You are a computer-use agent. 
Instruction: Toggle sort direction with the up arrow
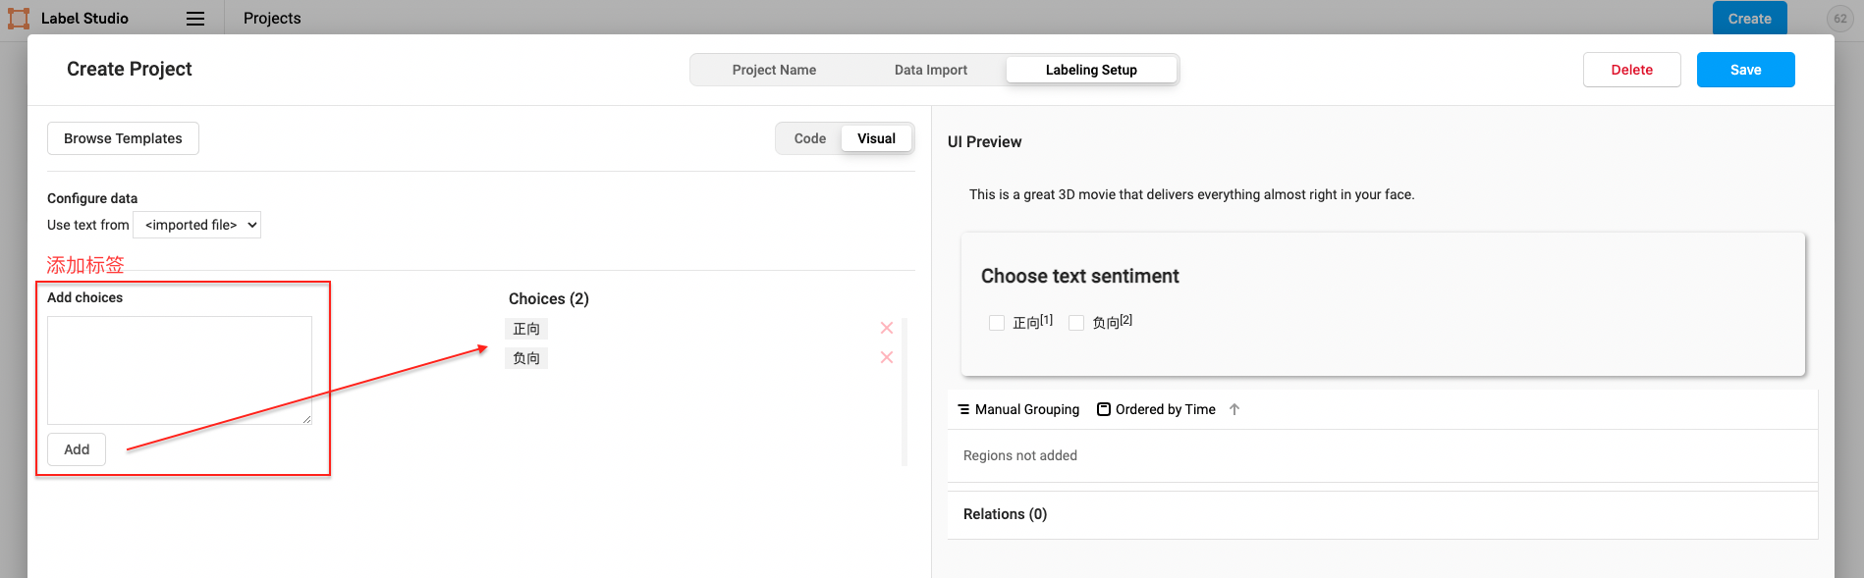[1234, 409]
